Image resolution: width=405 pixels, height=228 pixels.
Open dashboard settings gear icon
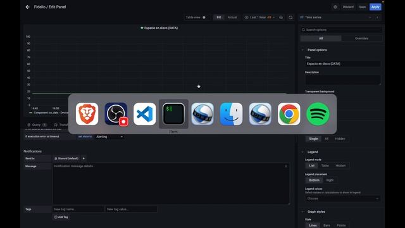click(x=335, y=7)
